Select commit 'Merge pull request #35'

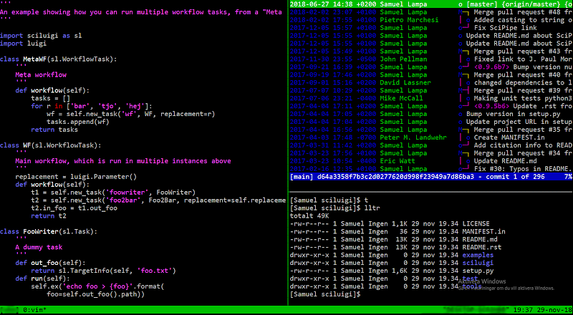[431, 130]
